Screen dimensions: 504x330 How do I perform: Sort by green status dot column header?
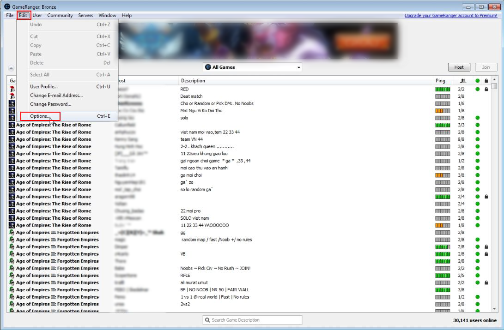click(x=478, y=81)
